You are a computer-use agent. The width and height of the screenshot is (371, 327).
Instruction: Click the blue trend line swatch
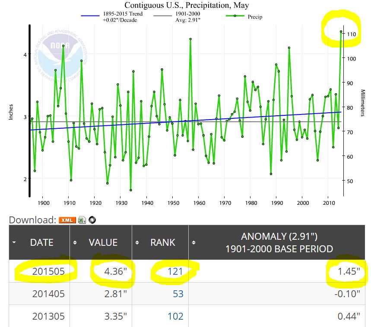(92, 15)
